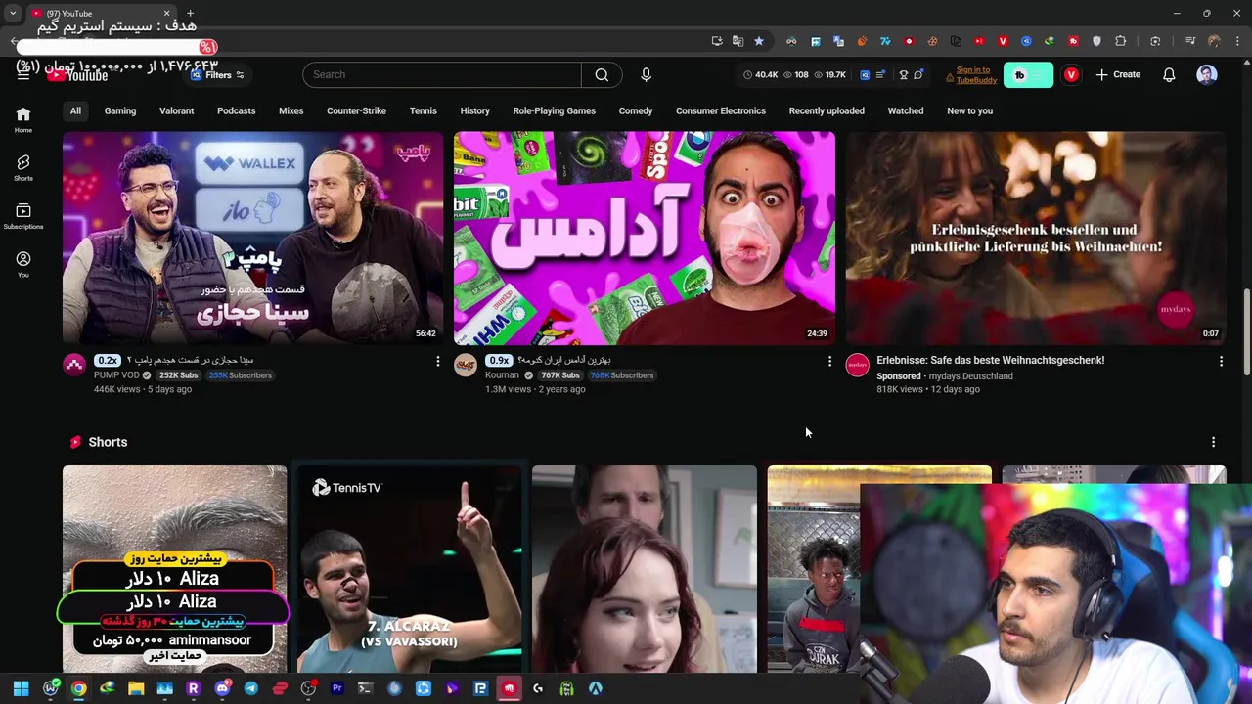Open File Explorer from the taskbar
The height and width of the screenshot is (704, 1252).
[x=136, y=688]
